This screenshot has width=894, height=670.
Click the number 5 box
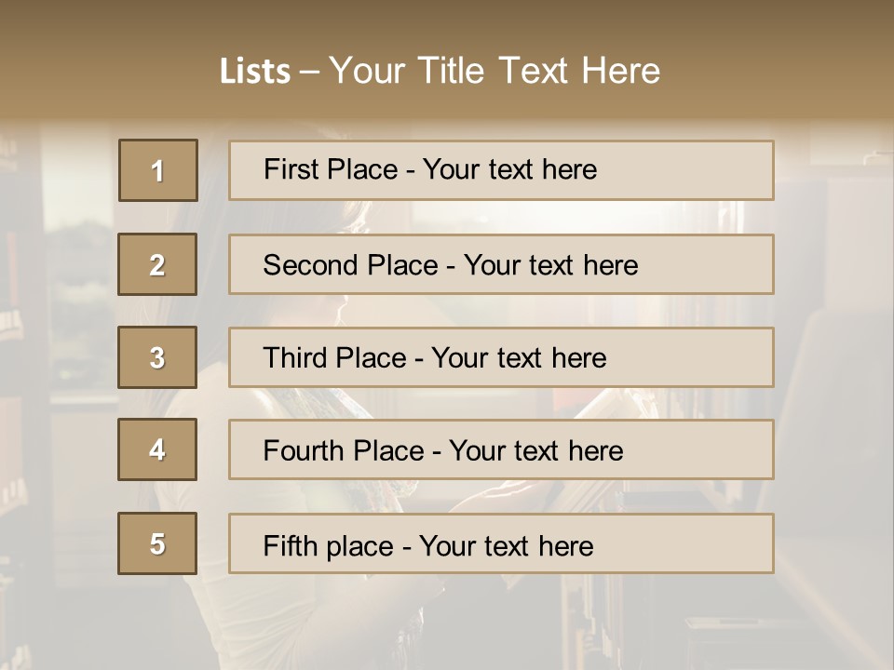tap(157, 543)
